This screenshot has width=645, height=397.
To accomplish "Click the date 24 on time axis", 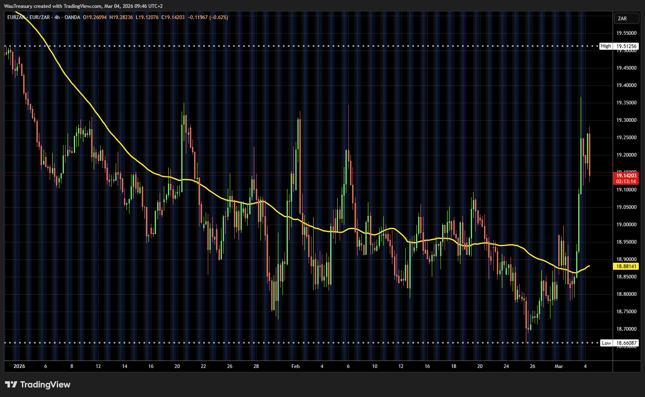I will coord(506,366).
